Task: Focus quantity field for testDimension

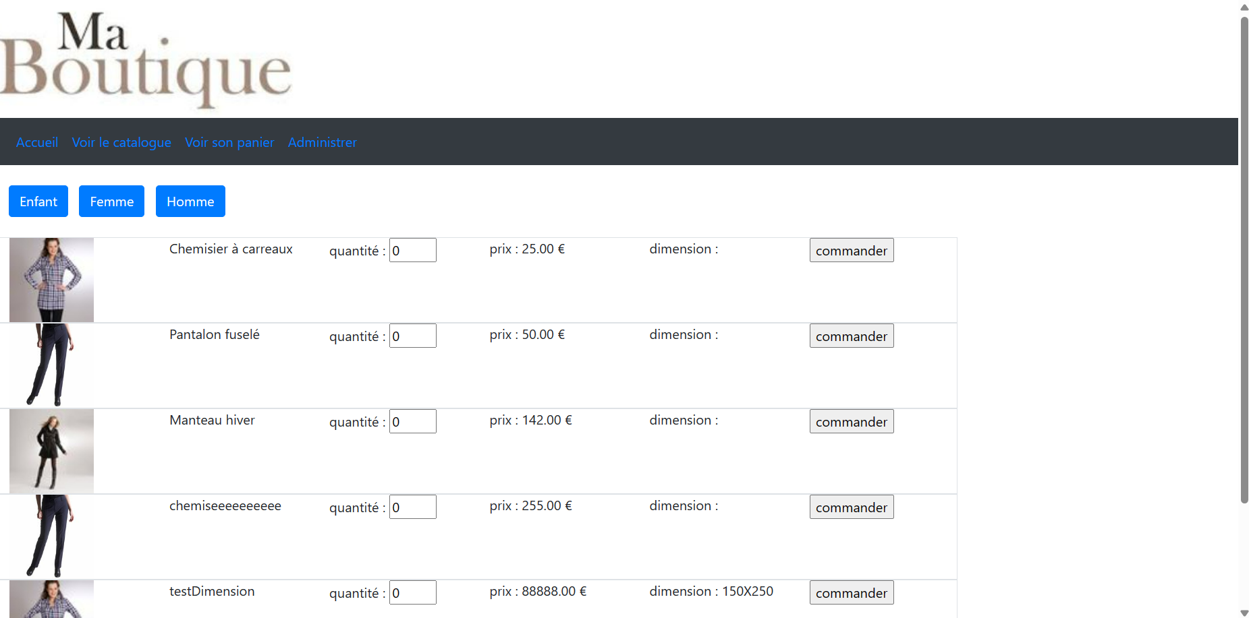Action: coord(413,592)
